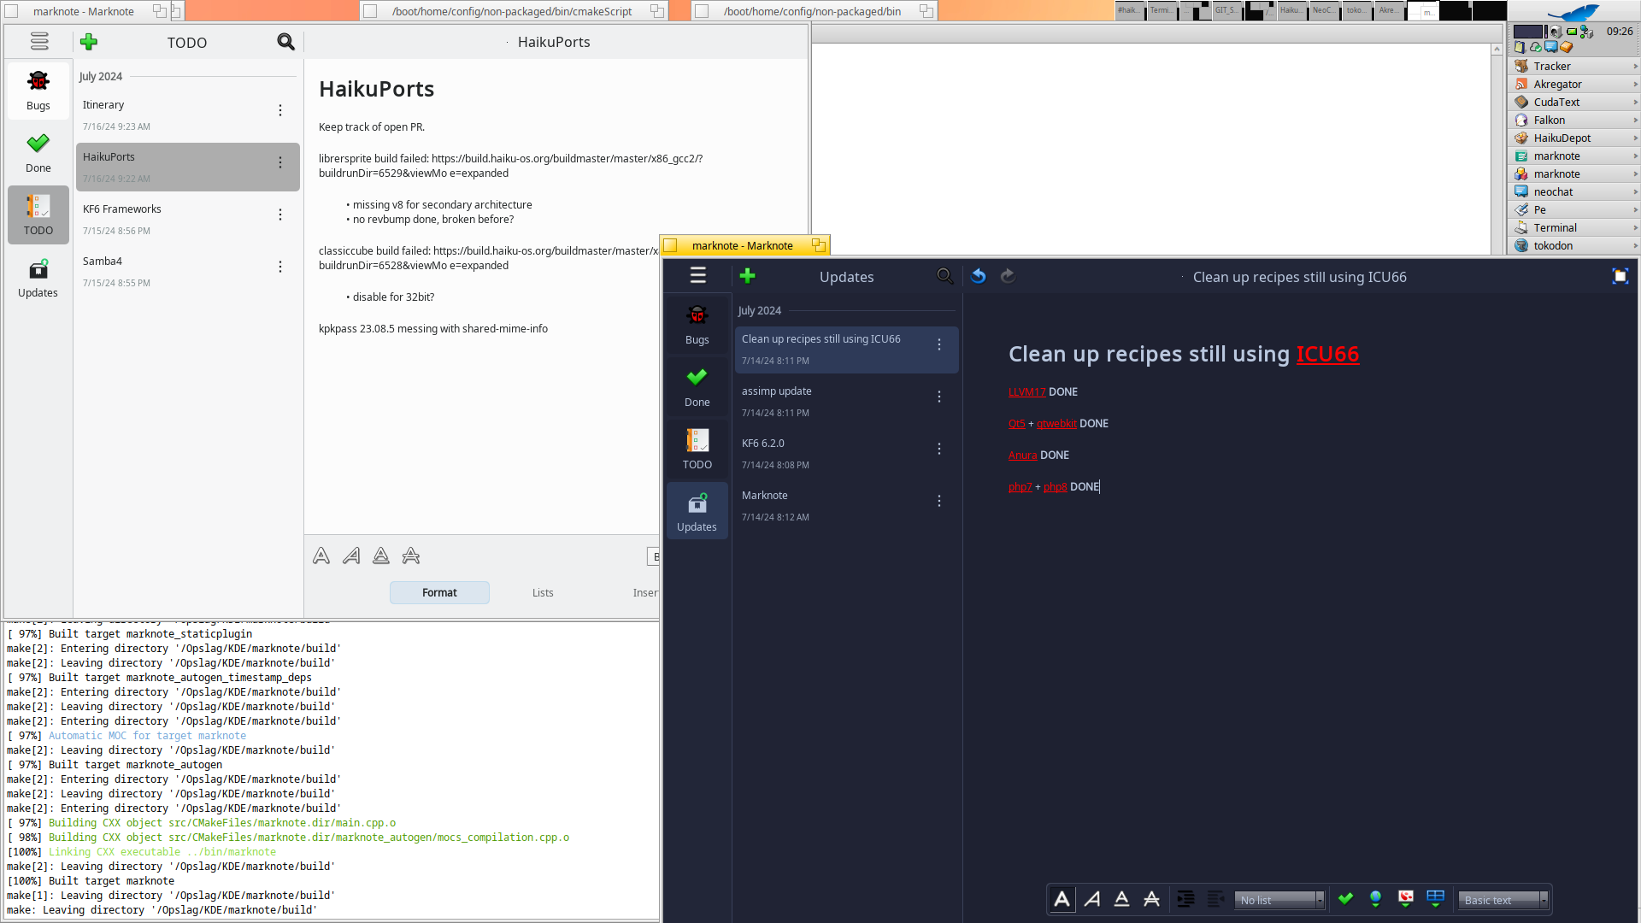Open options menu for Itinerary note
Screen dimensions: 1641x923
tap(280, 110)
